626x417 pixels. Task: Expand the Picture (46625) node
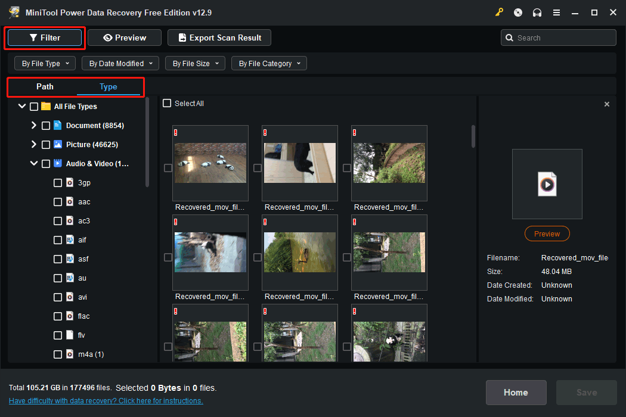coord(34,144)
